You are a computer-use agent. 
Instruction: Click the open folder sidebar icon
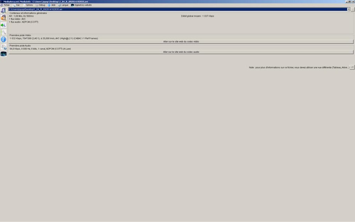coord(4,18)
